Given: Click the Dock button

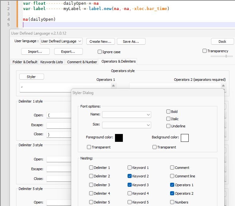Looking at the screenshot, I should pos(222,42).
